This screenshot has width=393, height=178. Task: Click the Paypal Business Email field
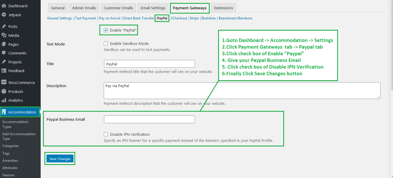coord(149,119)
